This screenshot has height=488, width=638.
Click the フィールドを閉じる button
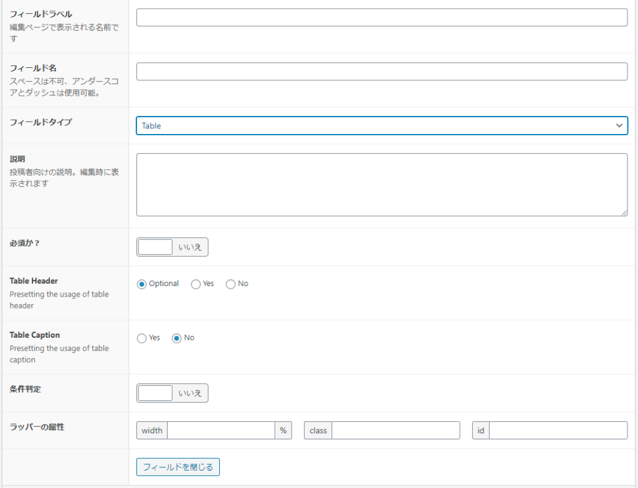[x=178, y=467]
